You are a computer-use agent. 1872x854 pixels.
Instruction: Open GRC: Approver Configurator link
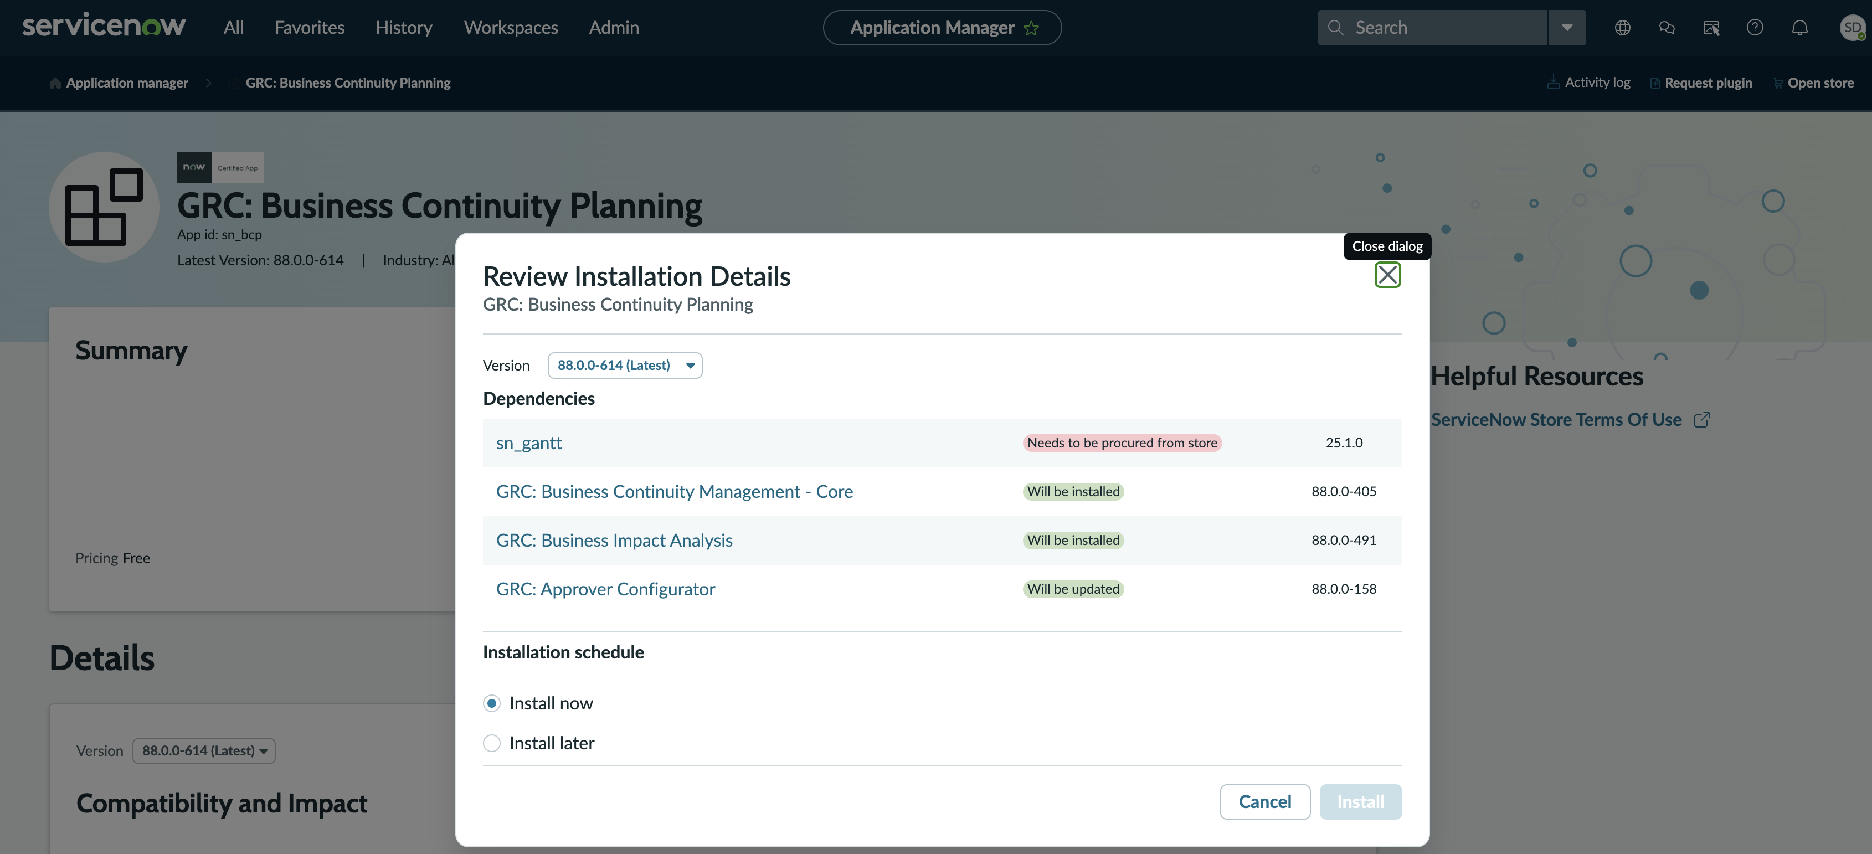point(605,589)
